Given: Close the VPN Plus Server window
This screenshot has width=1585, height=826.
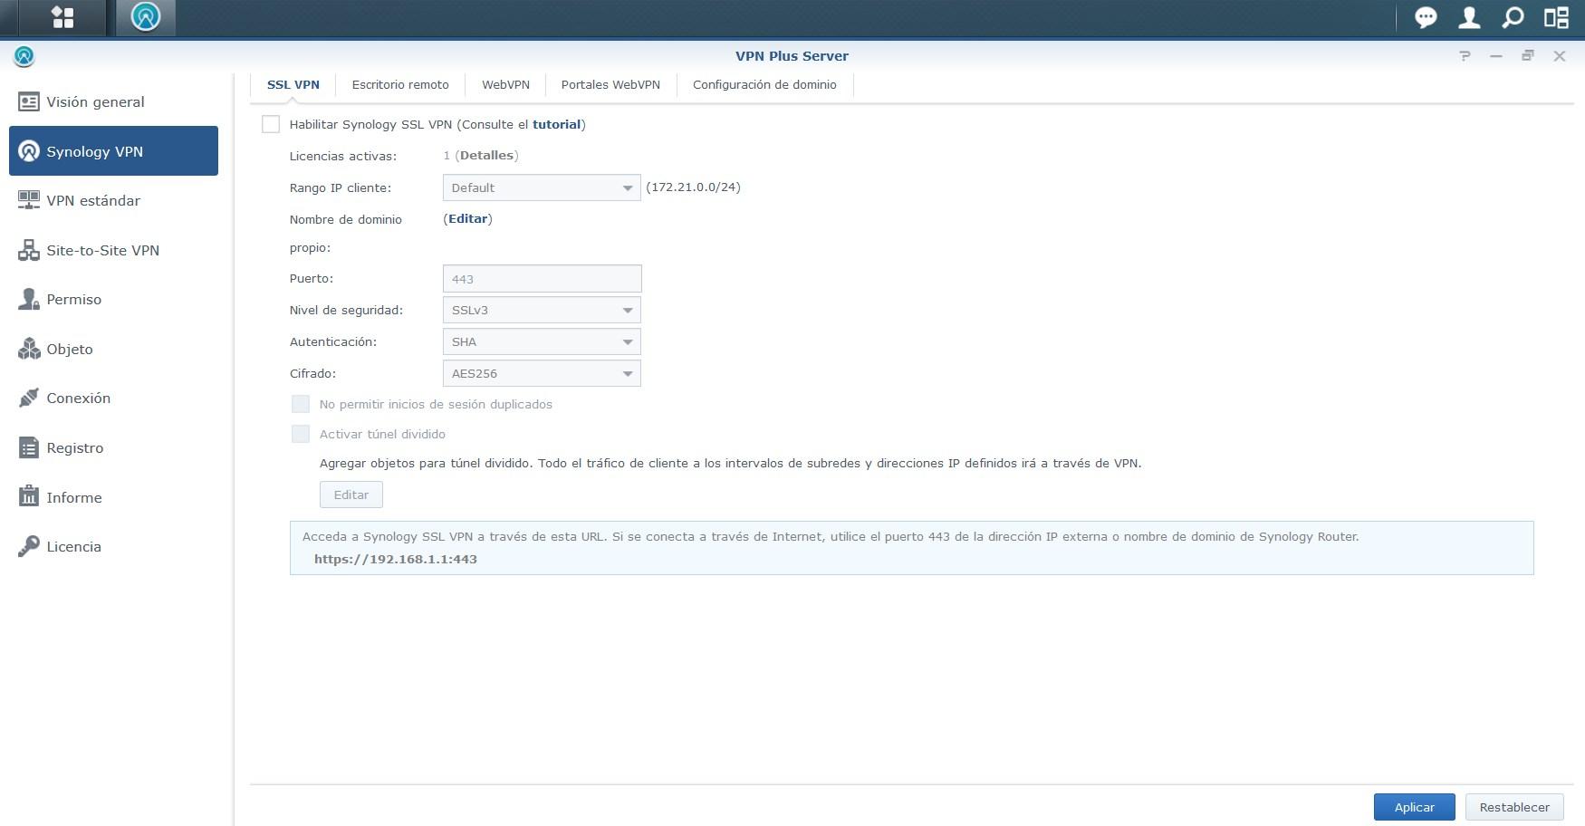Looking at the screenshot, I should tap(1560, 56).
